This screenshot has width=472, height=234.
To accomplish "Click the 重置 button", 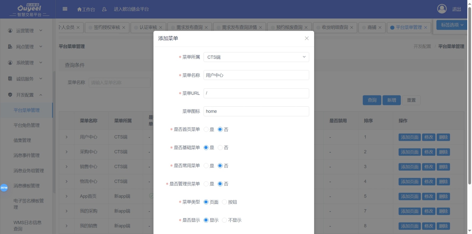I will click(411, 100).
